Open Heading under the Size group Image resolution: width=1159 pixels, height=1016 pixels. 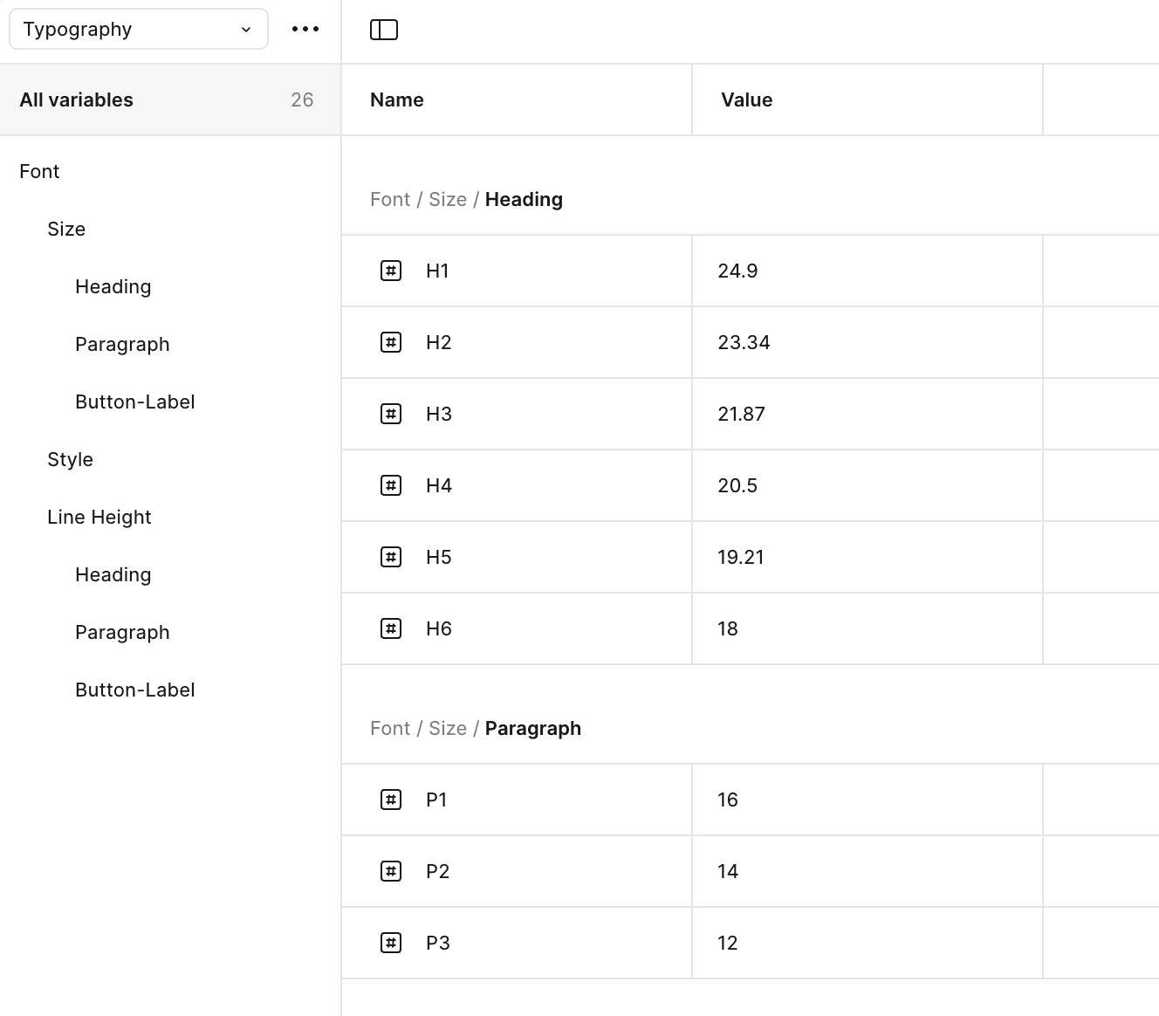(x=113, y=286)
